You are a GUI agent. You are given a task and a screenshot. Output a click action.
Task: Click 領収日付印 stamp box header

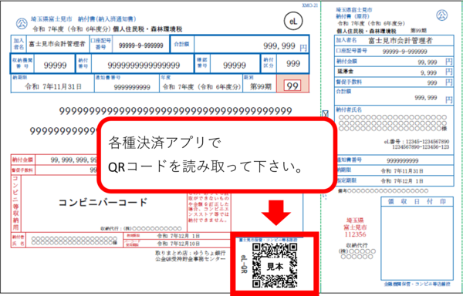point(417,201)
